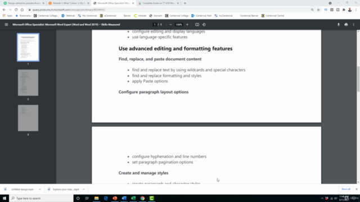360x202 pixels.
Task: Click 'Configure paragraph layout options' heading
Action: 154,92
